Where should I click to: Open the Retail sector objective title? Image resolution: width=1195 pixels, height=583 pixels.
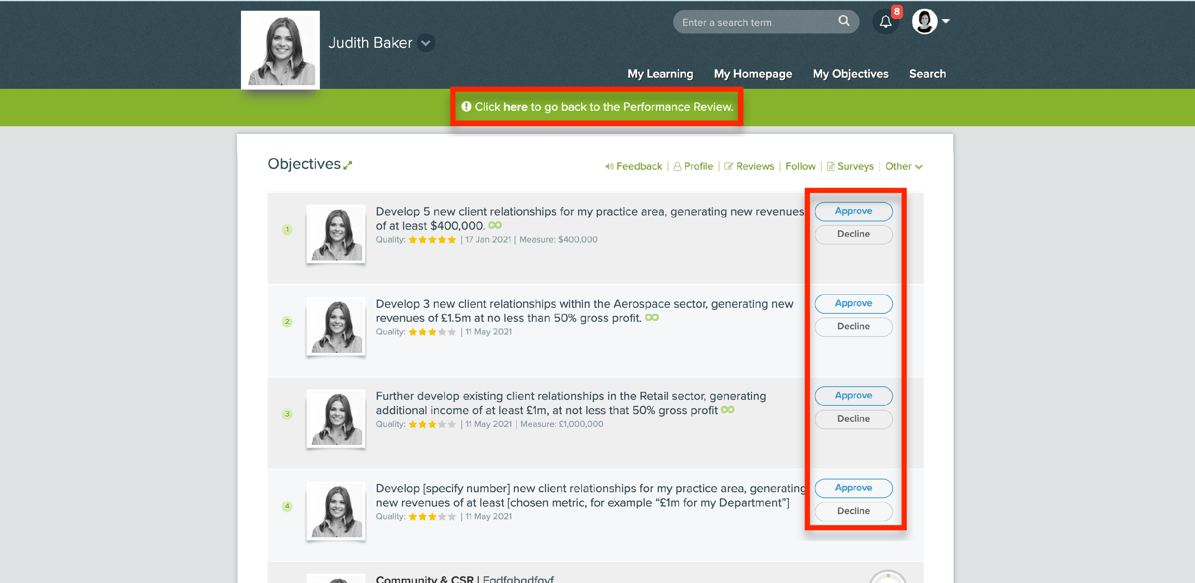click(x=570, y=403)
